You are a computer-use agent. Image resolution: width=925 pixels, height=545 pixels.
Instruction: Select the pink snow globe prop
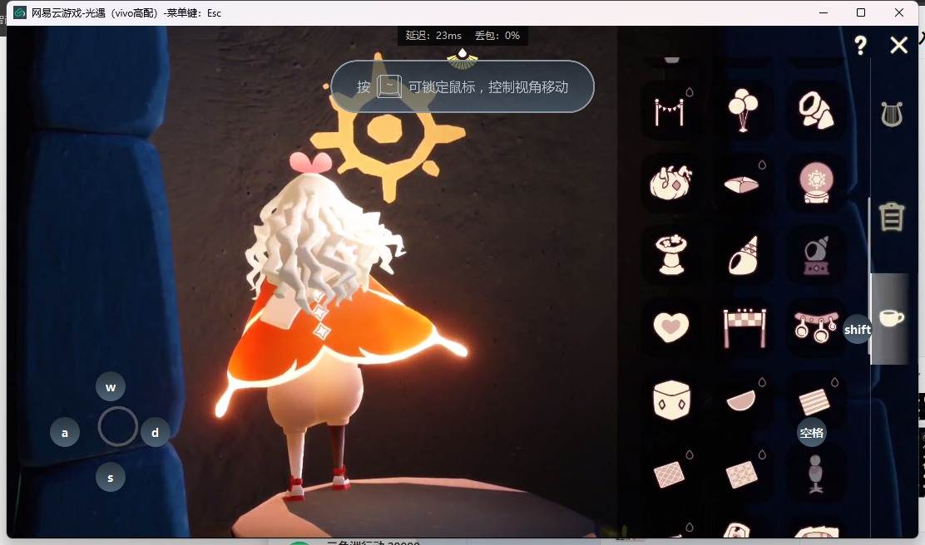(816, 183)
